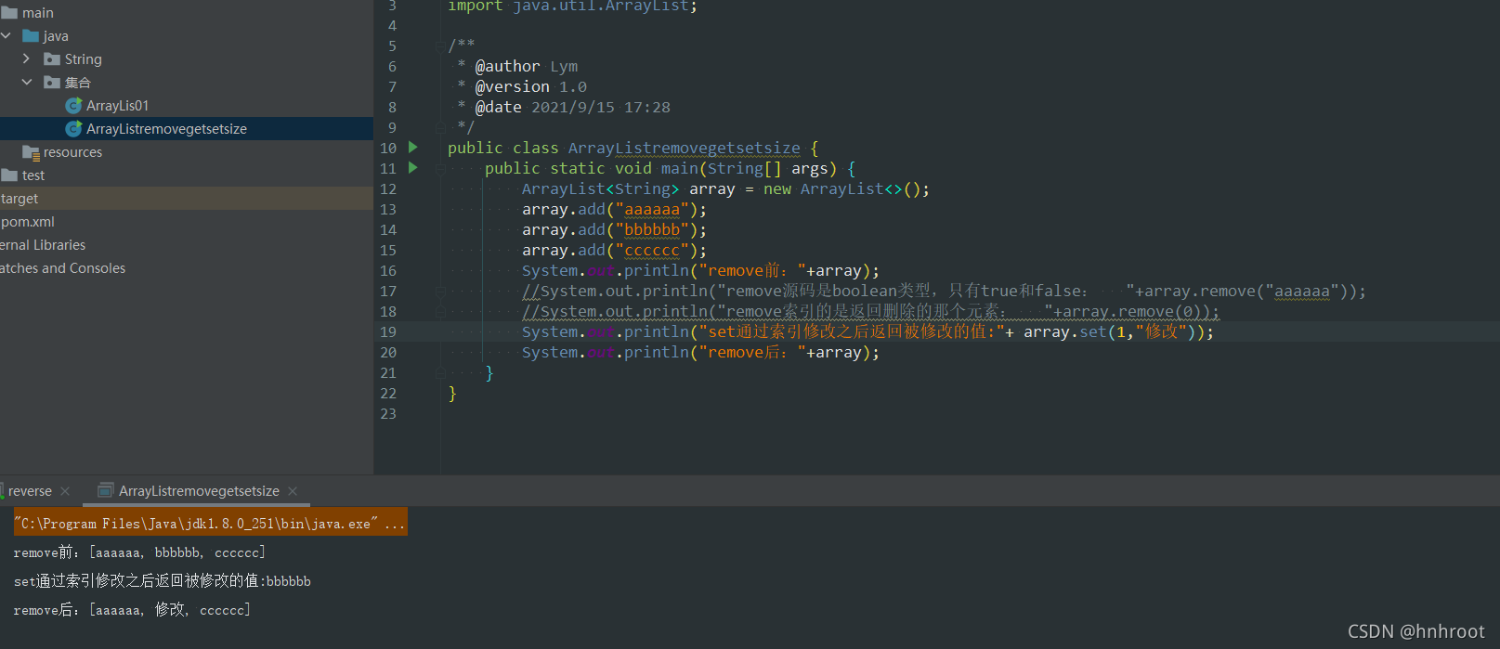
Task: Click console line "remove前: [aaaaaa, bbbbbb, cccccc]"
Action: click(x=139, y=552)
